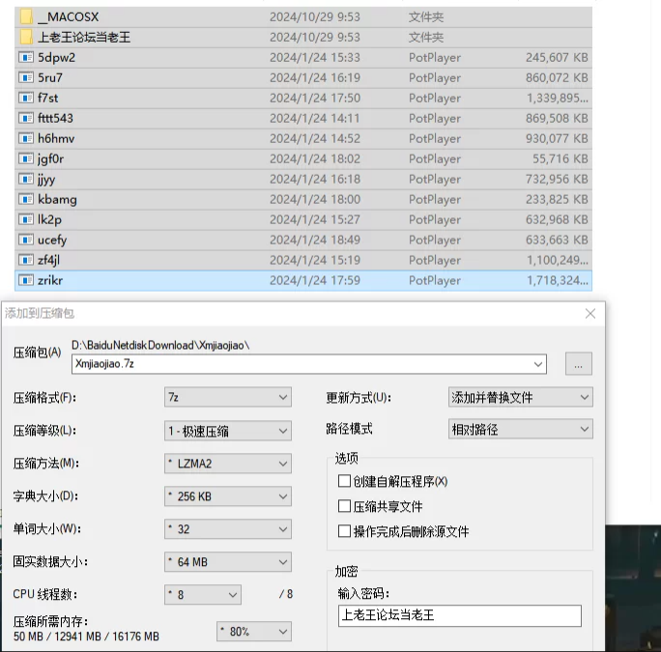This screenshot has width=661, height=652.
Task: Open the 字典大小 256 KB dropdown
Action: tap(228, 496)
